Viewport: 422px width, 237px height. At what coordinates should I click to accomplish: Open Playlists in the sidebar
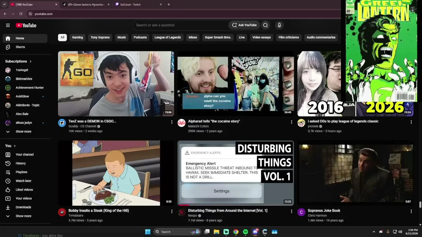pos(25,172)
